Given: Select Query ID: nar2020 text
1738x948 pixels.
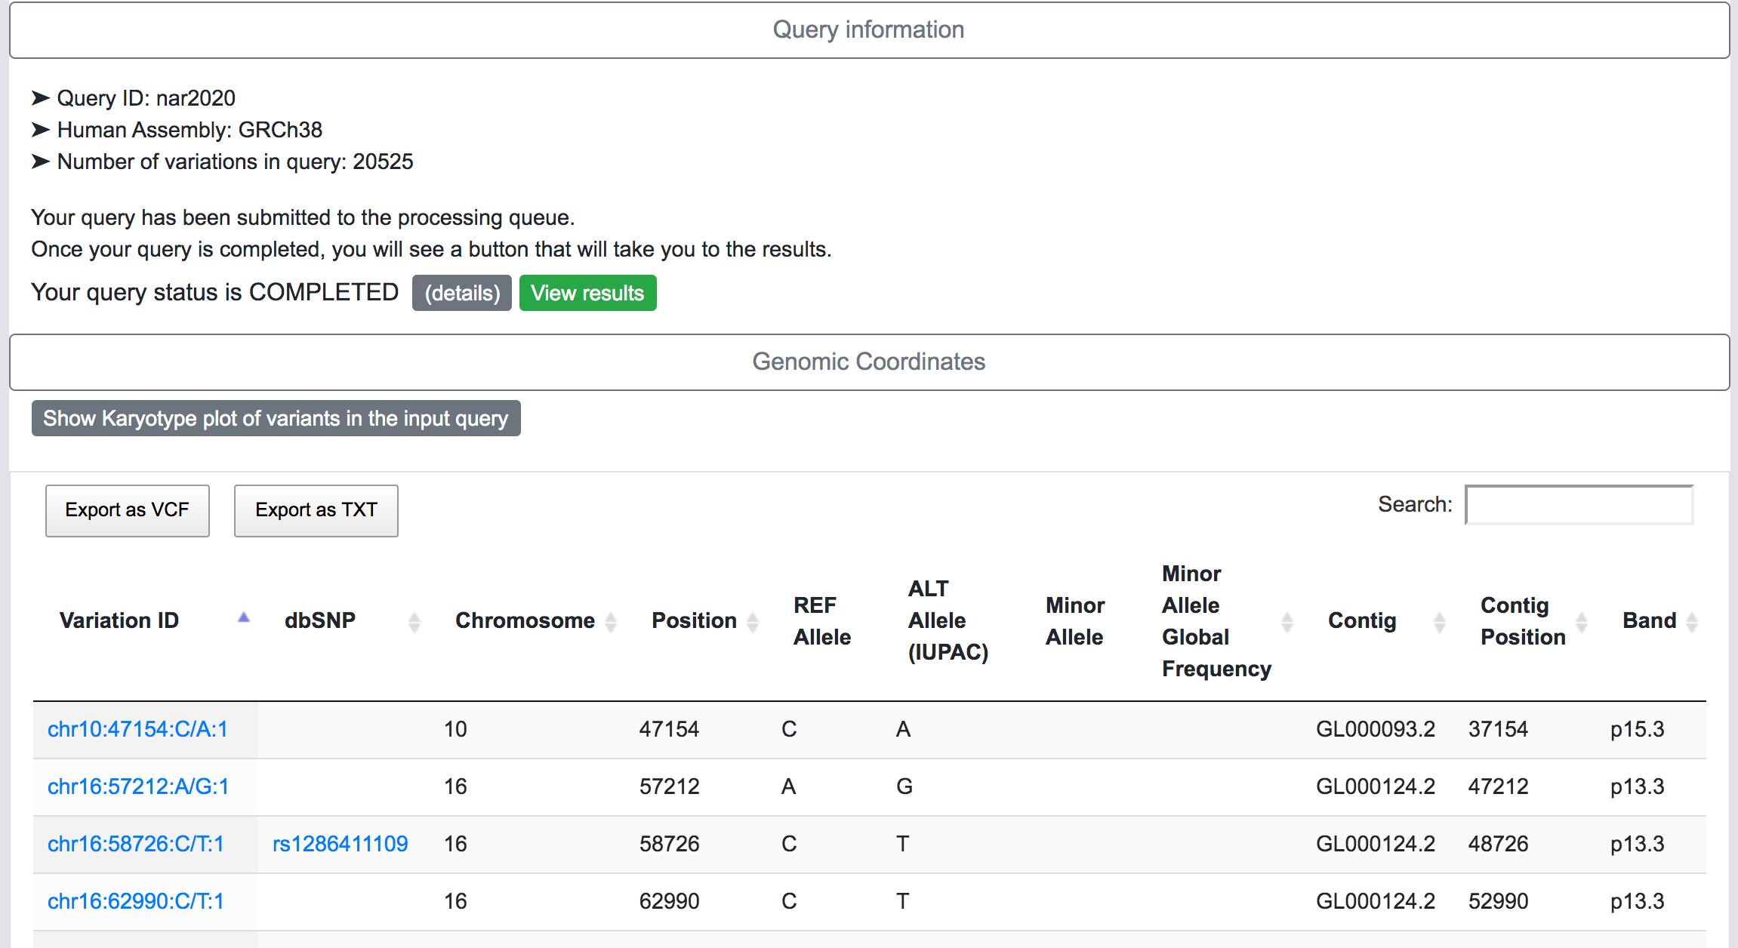Looking at the screenshot, I should [x=146, y=98].
